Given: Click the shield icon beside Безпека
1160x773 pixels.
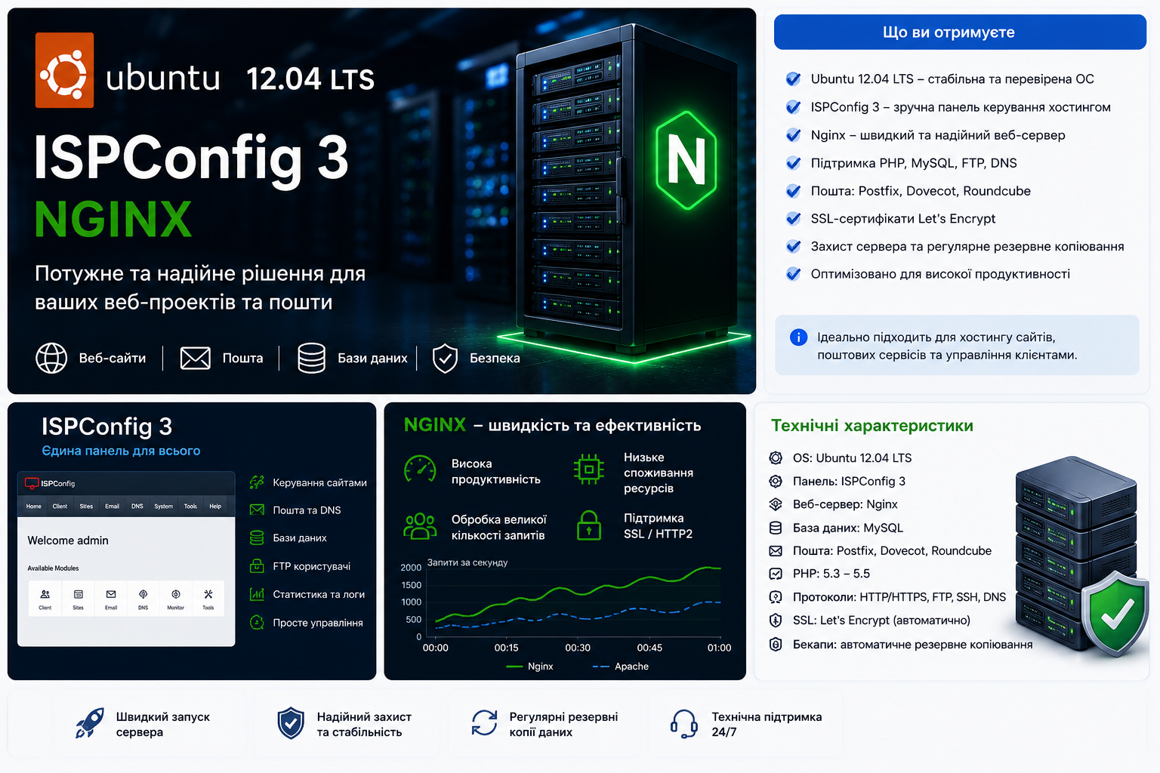Looking at the screenshot, I should (445, 359).
